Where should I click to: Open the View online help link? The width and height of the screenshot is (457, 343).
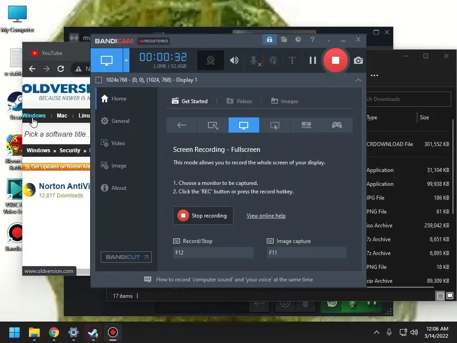pyautogui.click(x=266, y=216)
